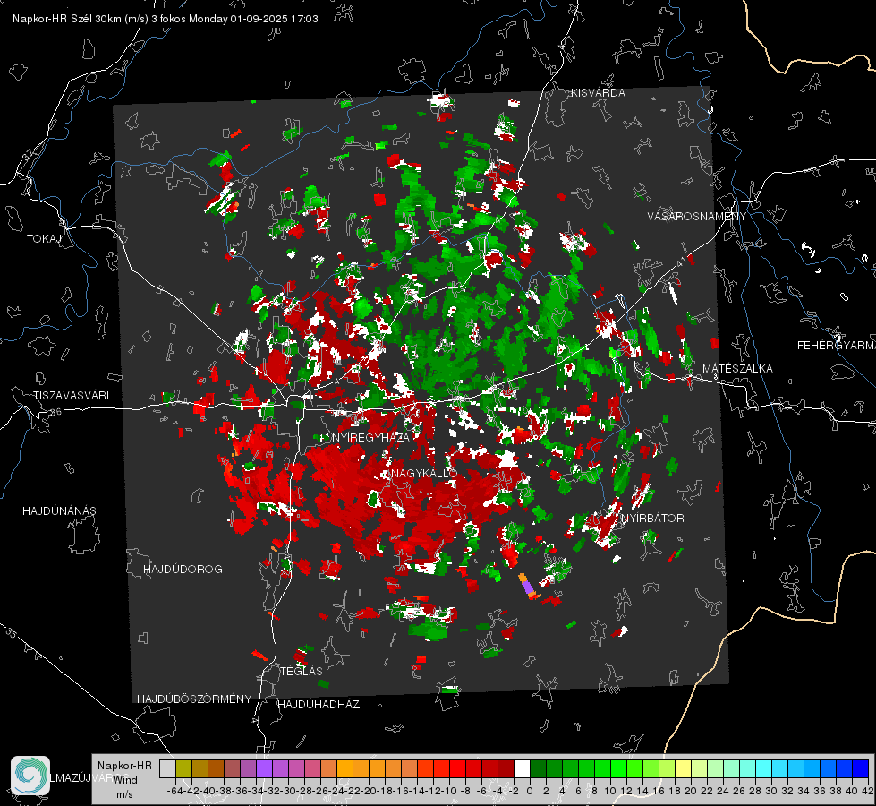Click the legend value -24

coord(336,791)
